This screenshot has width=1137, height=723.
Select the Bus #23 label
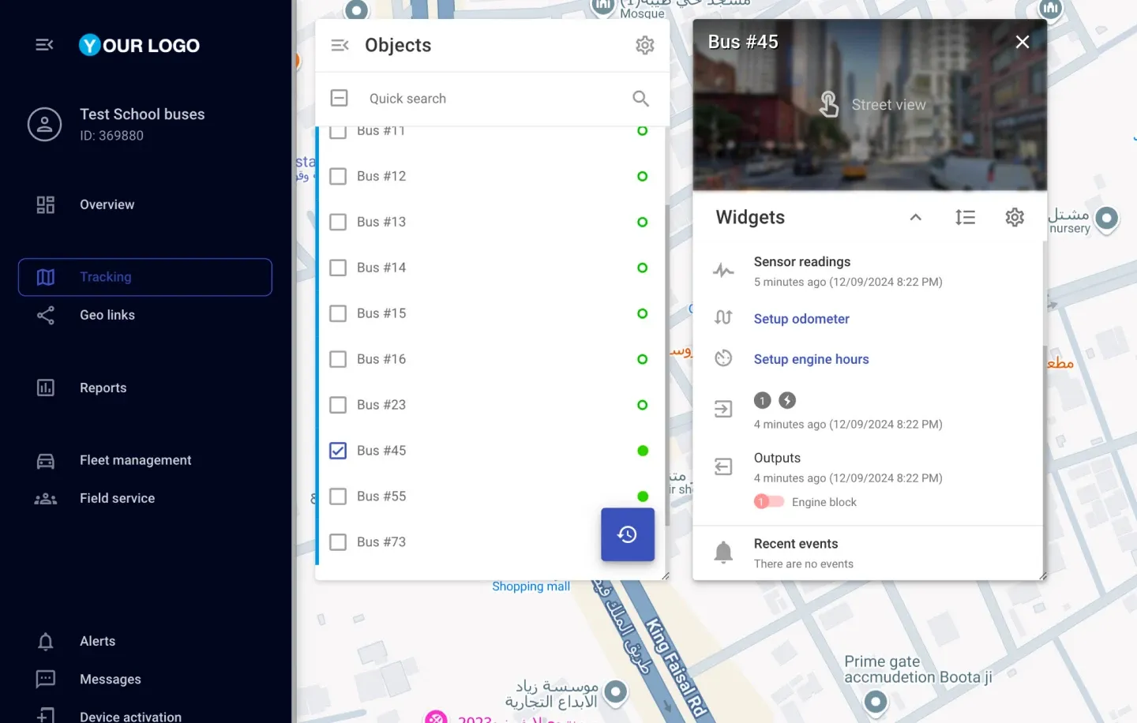(x=381, y=405)
